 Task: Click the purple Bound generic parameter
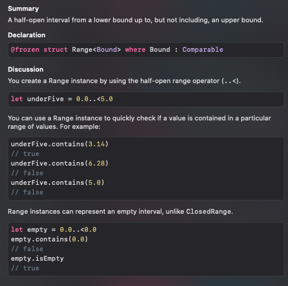pos(107,49)
